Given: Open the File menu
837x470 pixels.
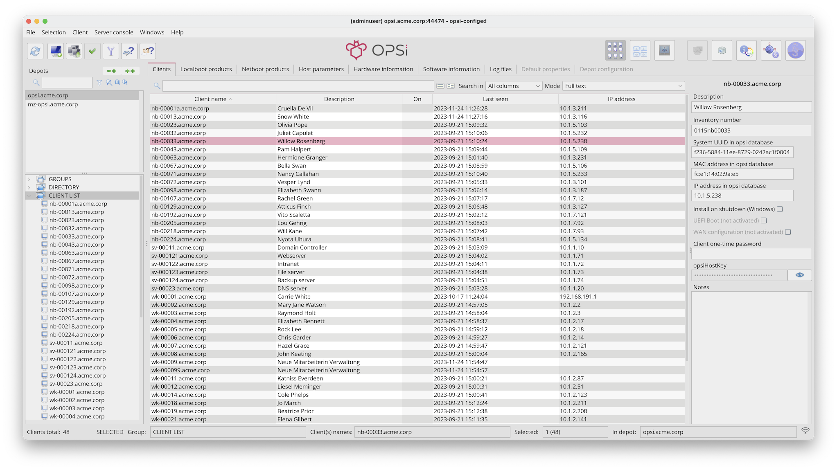Looking at the screenshot, I should 31,32.
